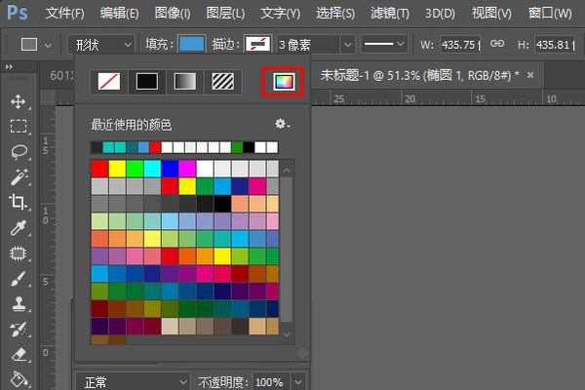Open the 文件(F) menu
Viewport: 585px width, 390px height.
coord(65,14)
